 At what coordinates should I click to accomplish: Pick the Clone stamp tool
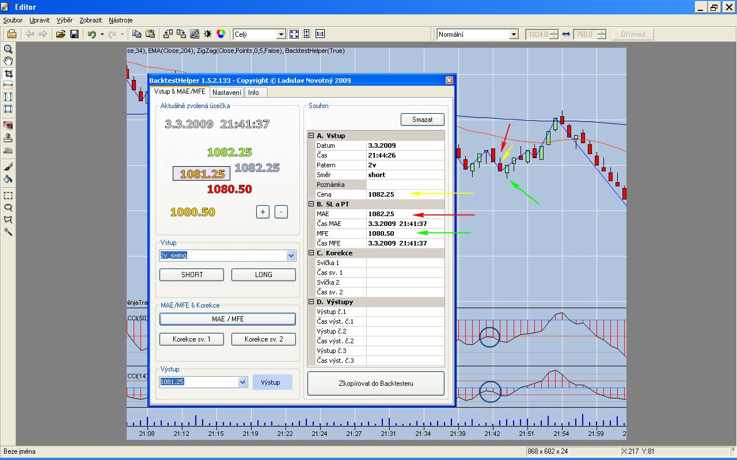coord(8,138)
